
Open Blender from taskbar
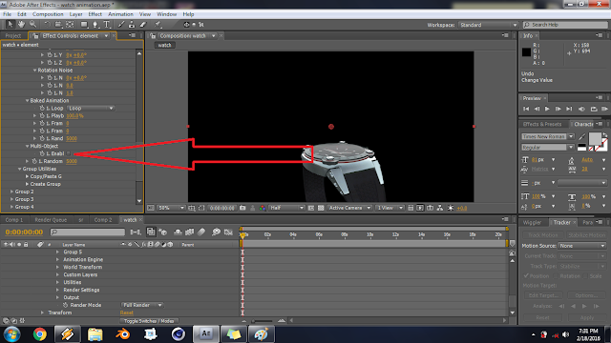tap(123, 334)
